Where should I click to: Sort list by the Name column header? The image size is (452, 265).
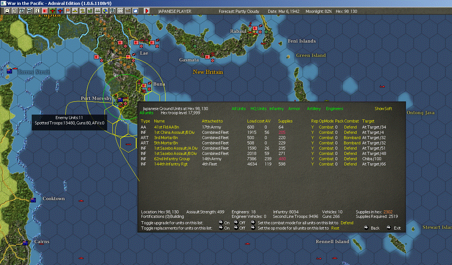(x=159, y=121)
